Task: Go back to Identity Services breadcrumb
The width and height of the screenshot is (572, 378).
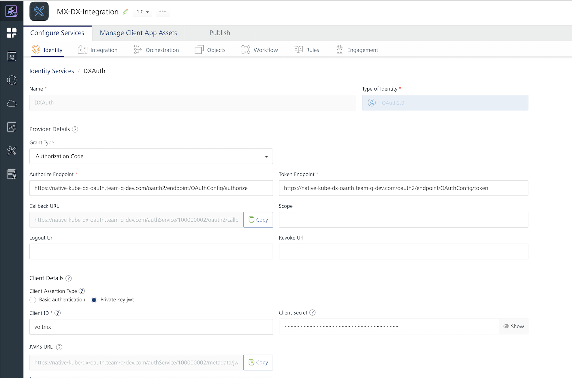Action: (52, 71)
